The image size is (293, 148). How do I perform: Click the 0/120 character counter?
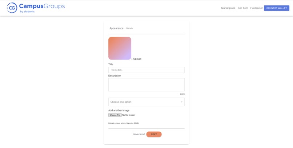(182, 94)
